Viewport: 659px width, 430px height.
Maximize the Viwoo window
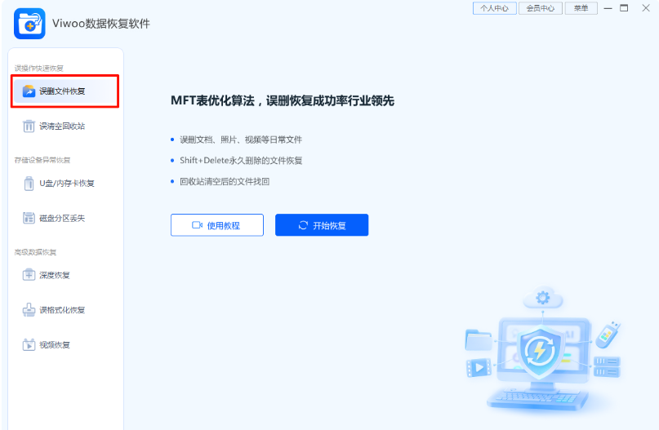[x=624, y=8]
